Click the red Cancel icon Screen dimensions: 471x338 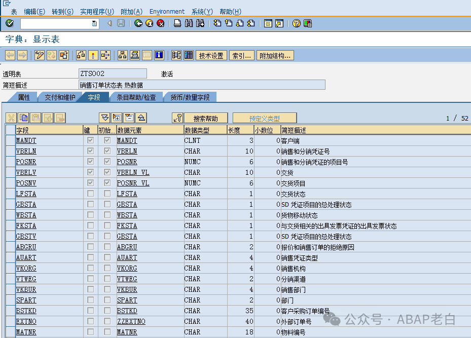pos(161,23)
